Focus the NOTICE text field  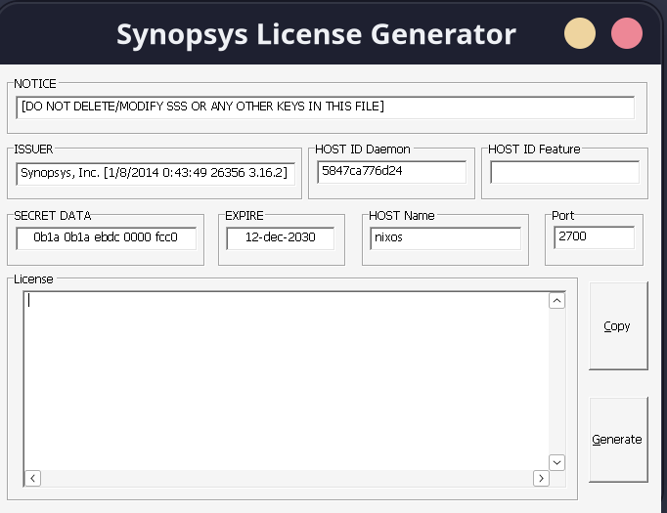325,107
